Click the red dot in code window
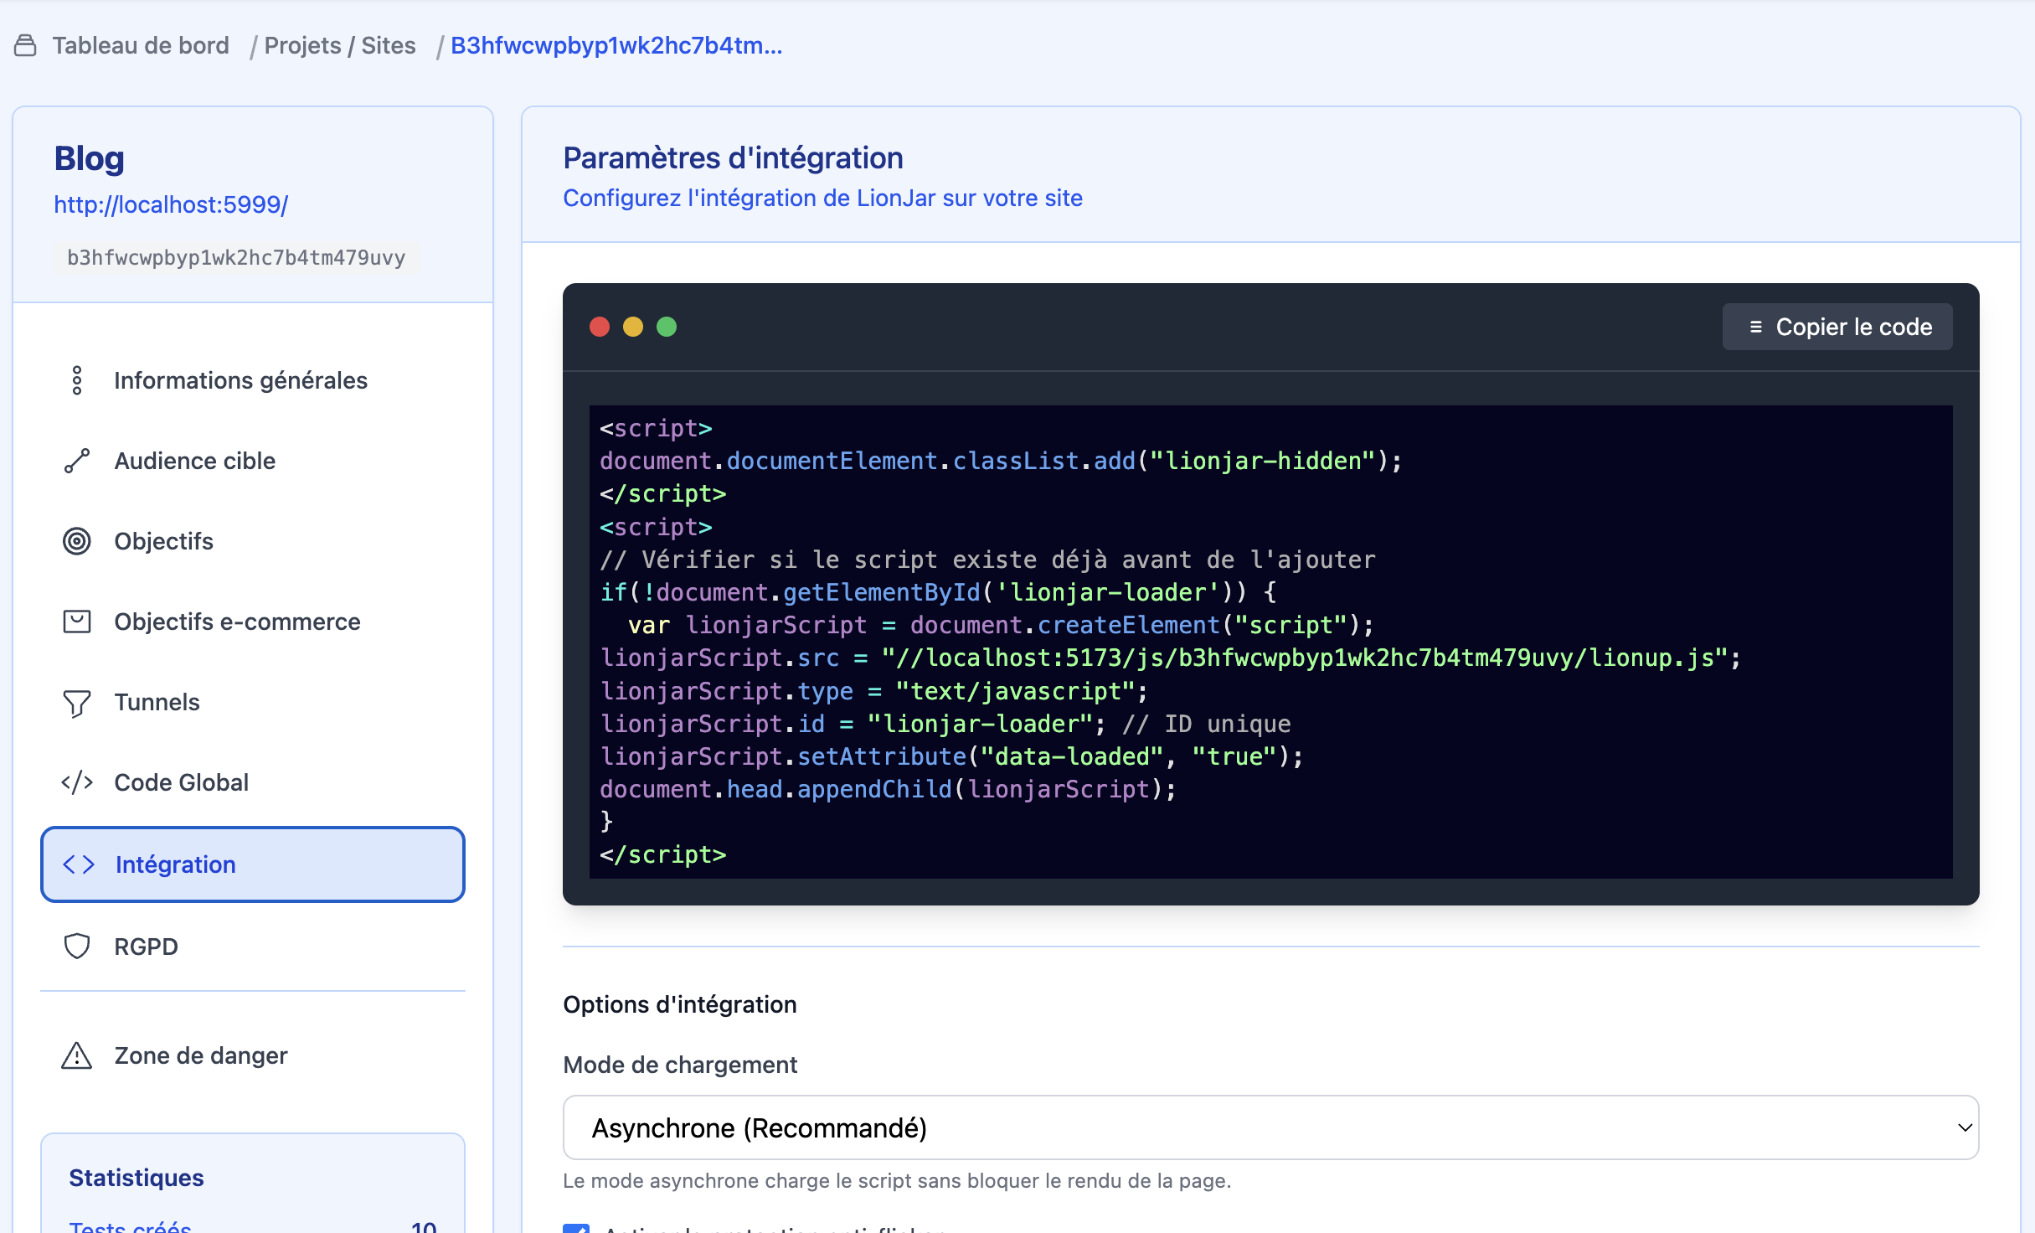 click(x=600, y=327)
